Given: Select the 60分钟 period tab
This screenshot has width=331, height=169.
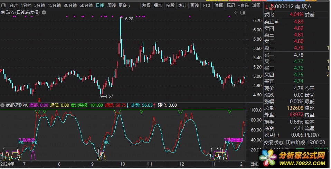Looking at the screenshot, I should tap(86, 6).
